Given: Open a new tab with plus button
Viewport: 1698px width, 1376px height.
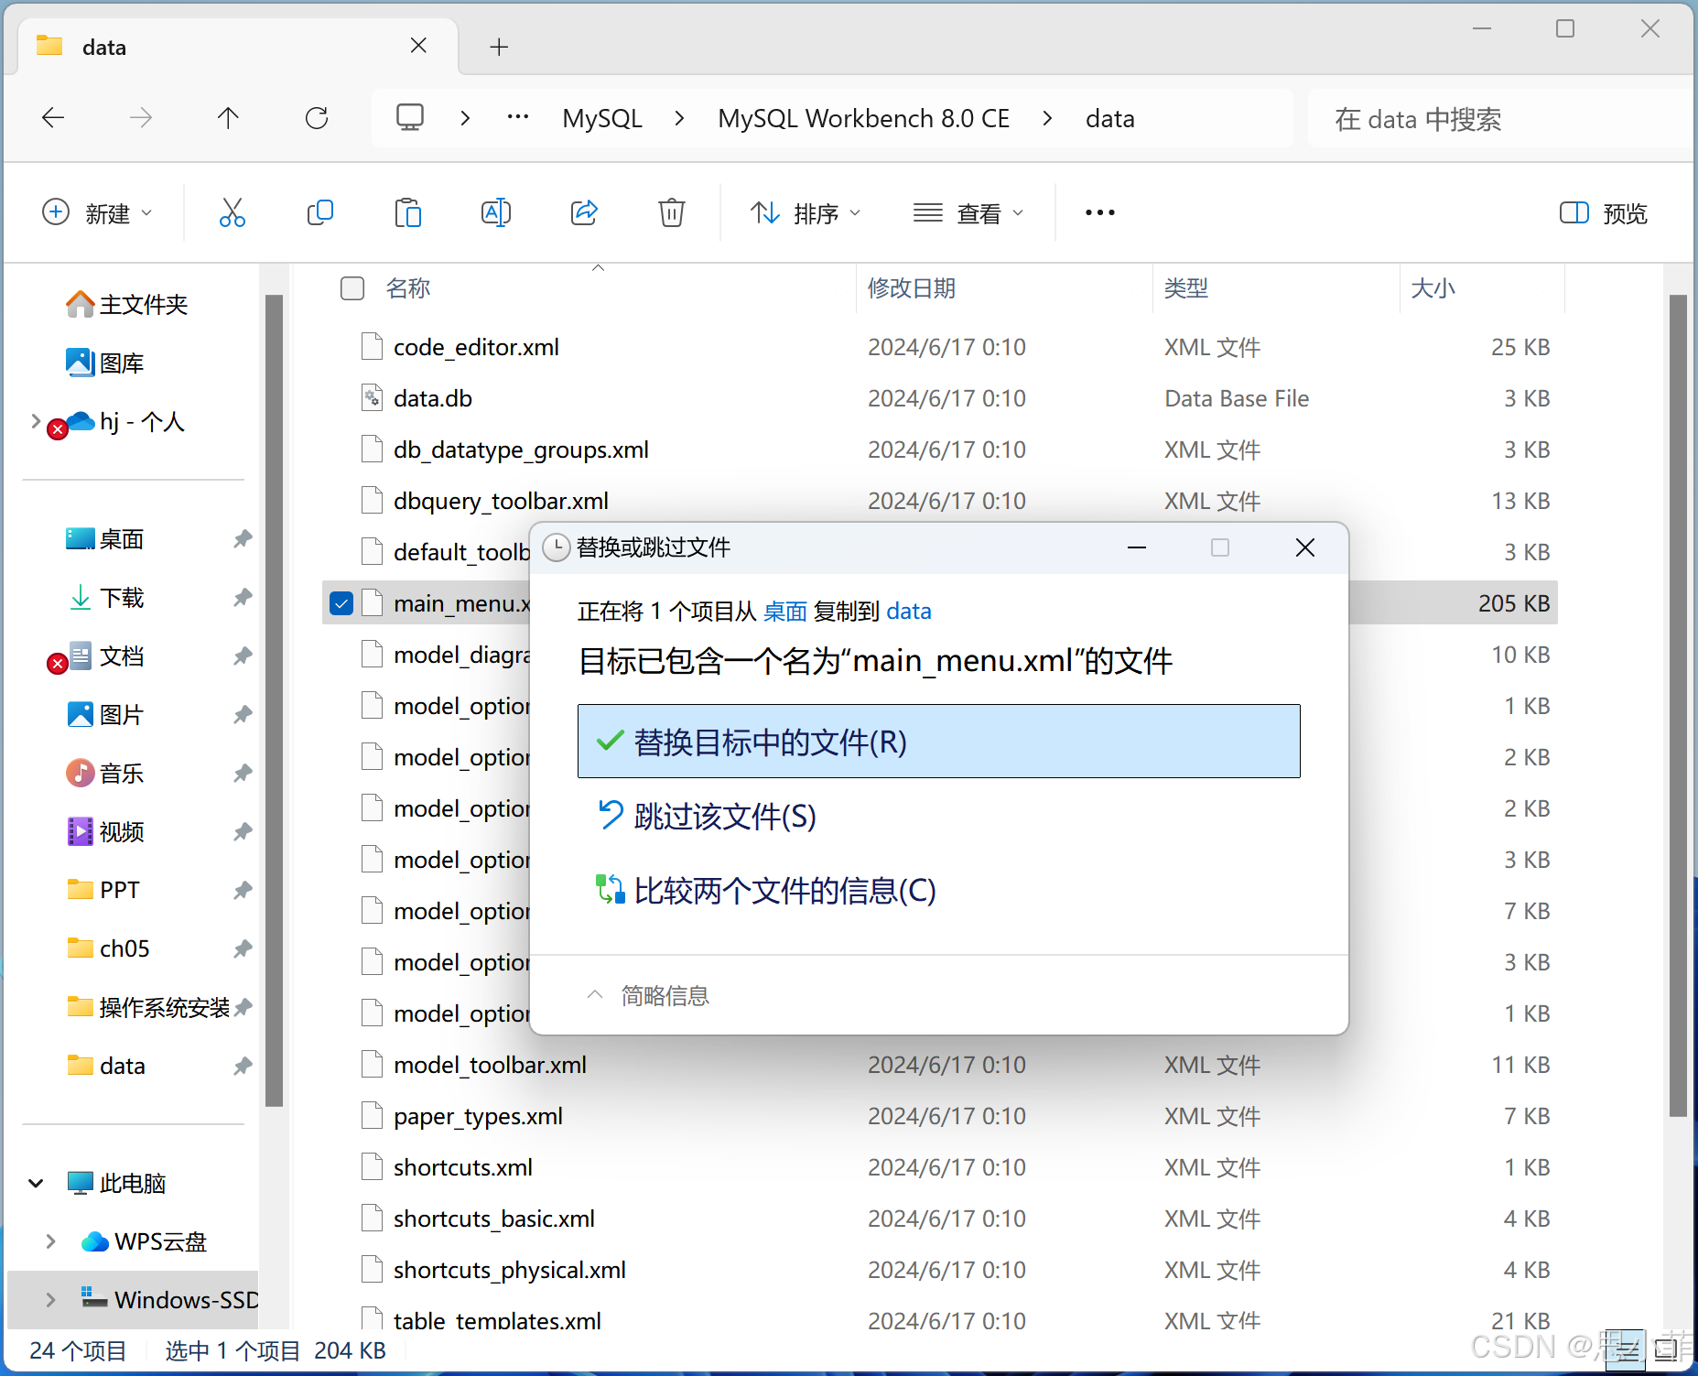Looking at the screenshot, I should point(499,47).
